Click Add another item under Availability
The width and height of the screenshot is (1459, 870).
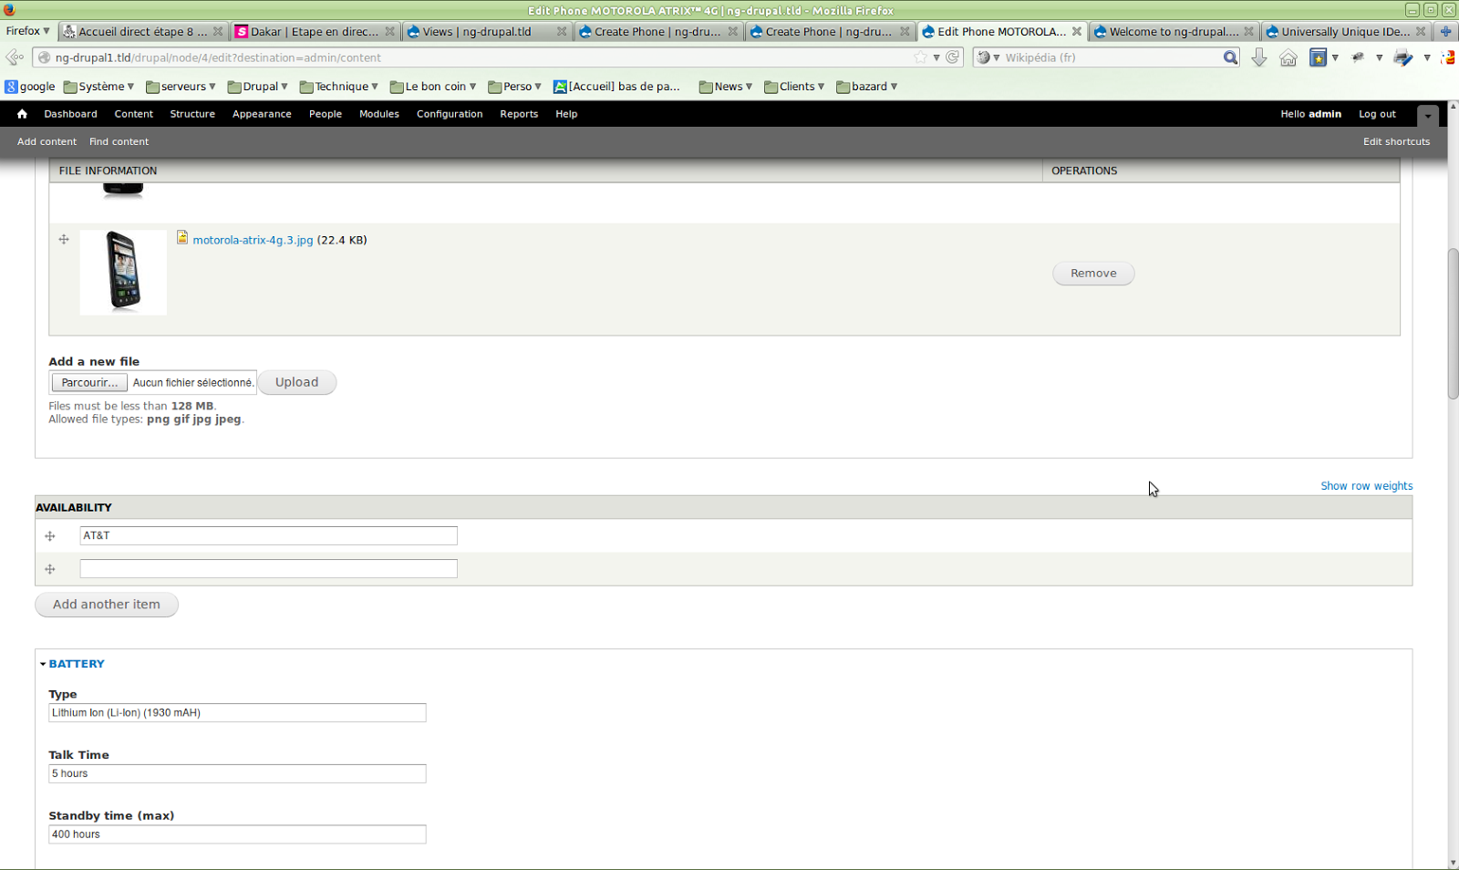coord(107,605)
